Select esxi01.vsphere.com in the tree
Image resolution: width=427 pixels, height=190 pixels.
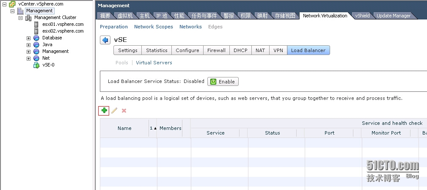coord(63,24)
